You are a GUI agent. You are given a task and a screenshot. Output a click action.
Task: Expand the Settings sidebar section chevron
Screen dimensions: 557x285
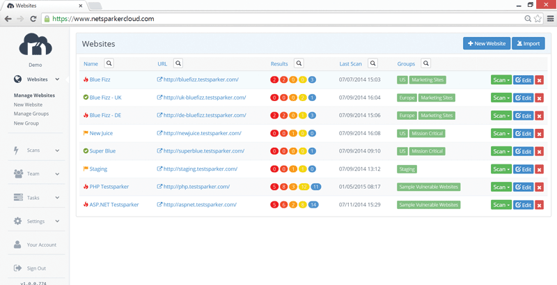pyautogui.click(x=57, y=221)
